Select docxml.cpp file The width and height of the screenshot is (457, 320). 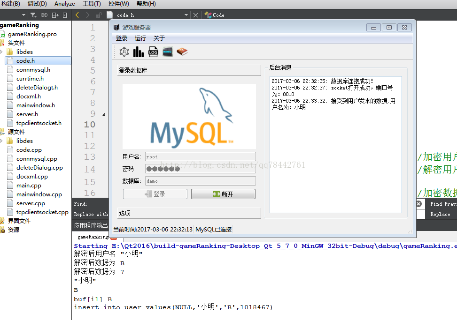tap(32, 177)
